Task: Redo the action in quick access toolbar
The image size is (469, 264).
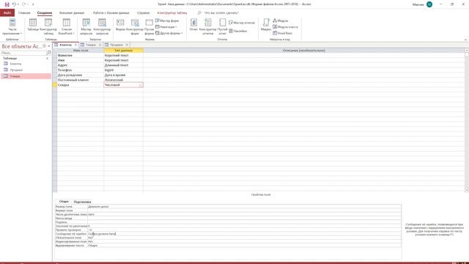Action: tap(23, 4)
